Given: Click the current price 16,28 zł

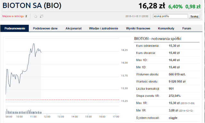Looking at the screenshot, I should [152, 6].
